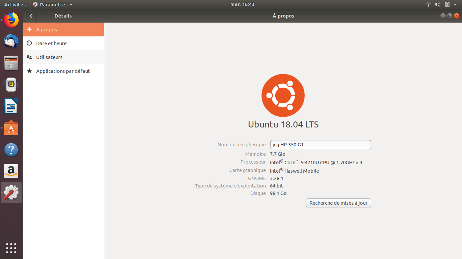Open the Paramètres app menu
Image resolution: width=462 pixels, height=259 pixels.
tap(52, 5)
